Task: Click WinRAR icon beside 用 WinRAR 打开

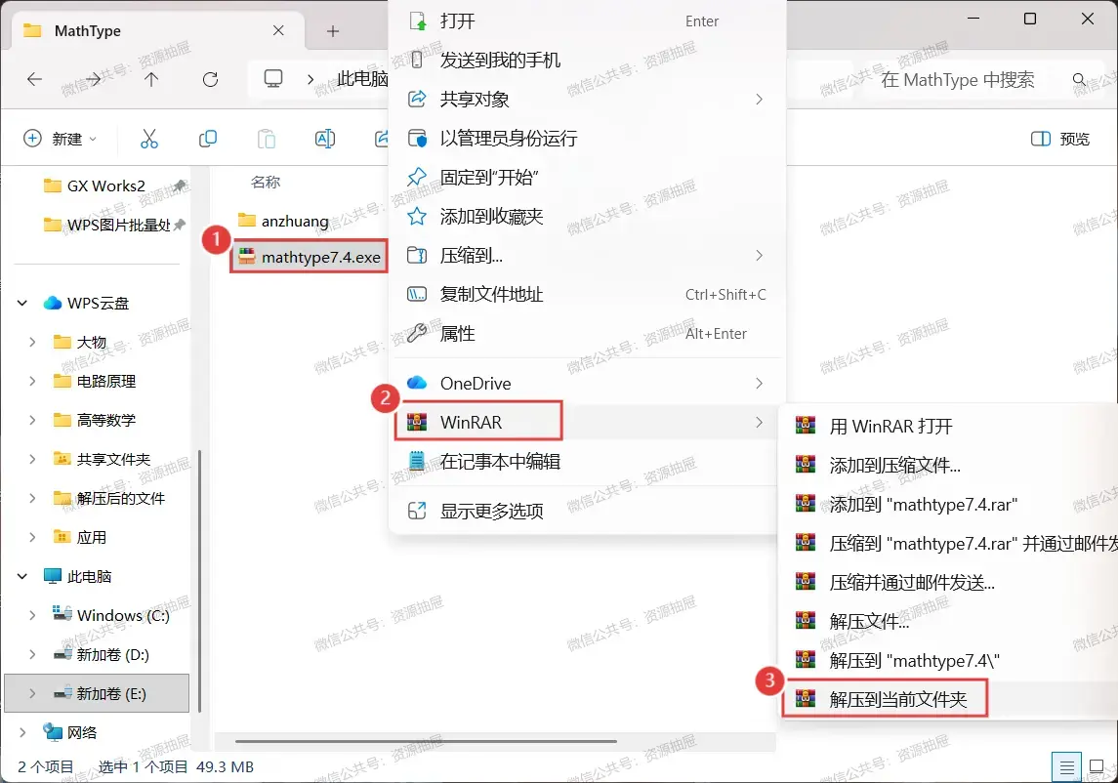Action: 805,426
